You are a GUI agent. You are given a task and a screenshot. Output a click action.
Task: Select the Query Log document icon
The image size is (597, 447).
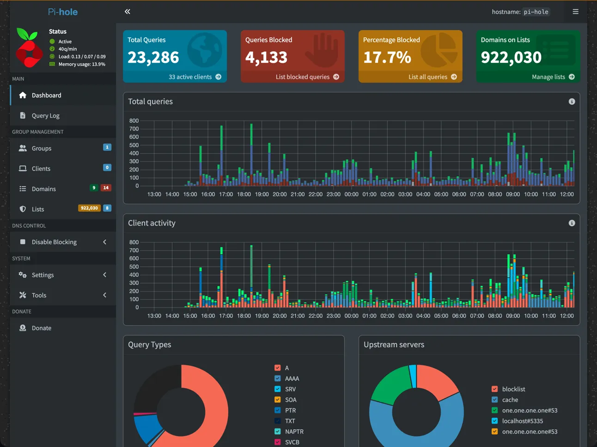(22, 115)
